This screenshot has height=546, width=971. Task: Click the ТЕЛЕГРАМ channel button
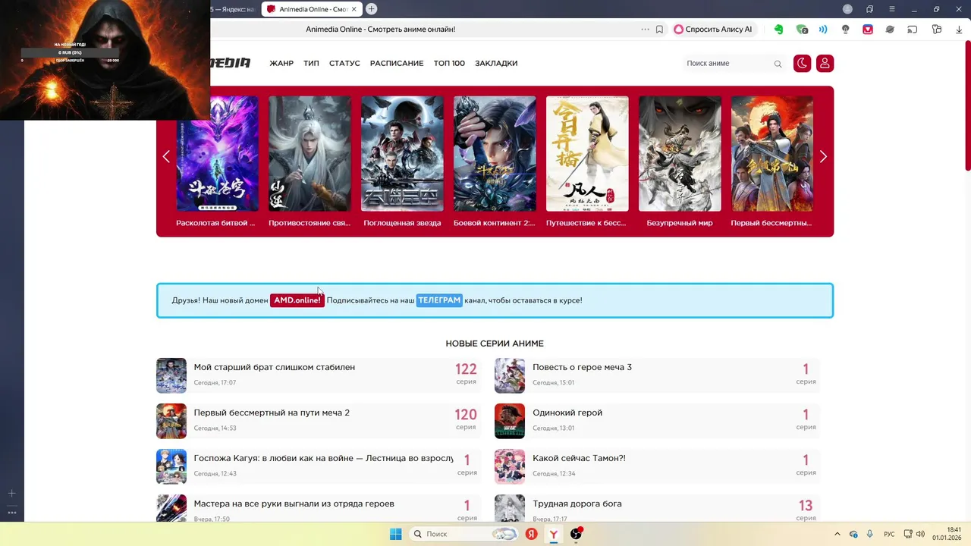click(x=439, y=300)
